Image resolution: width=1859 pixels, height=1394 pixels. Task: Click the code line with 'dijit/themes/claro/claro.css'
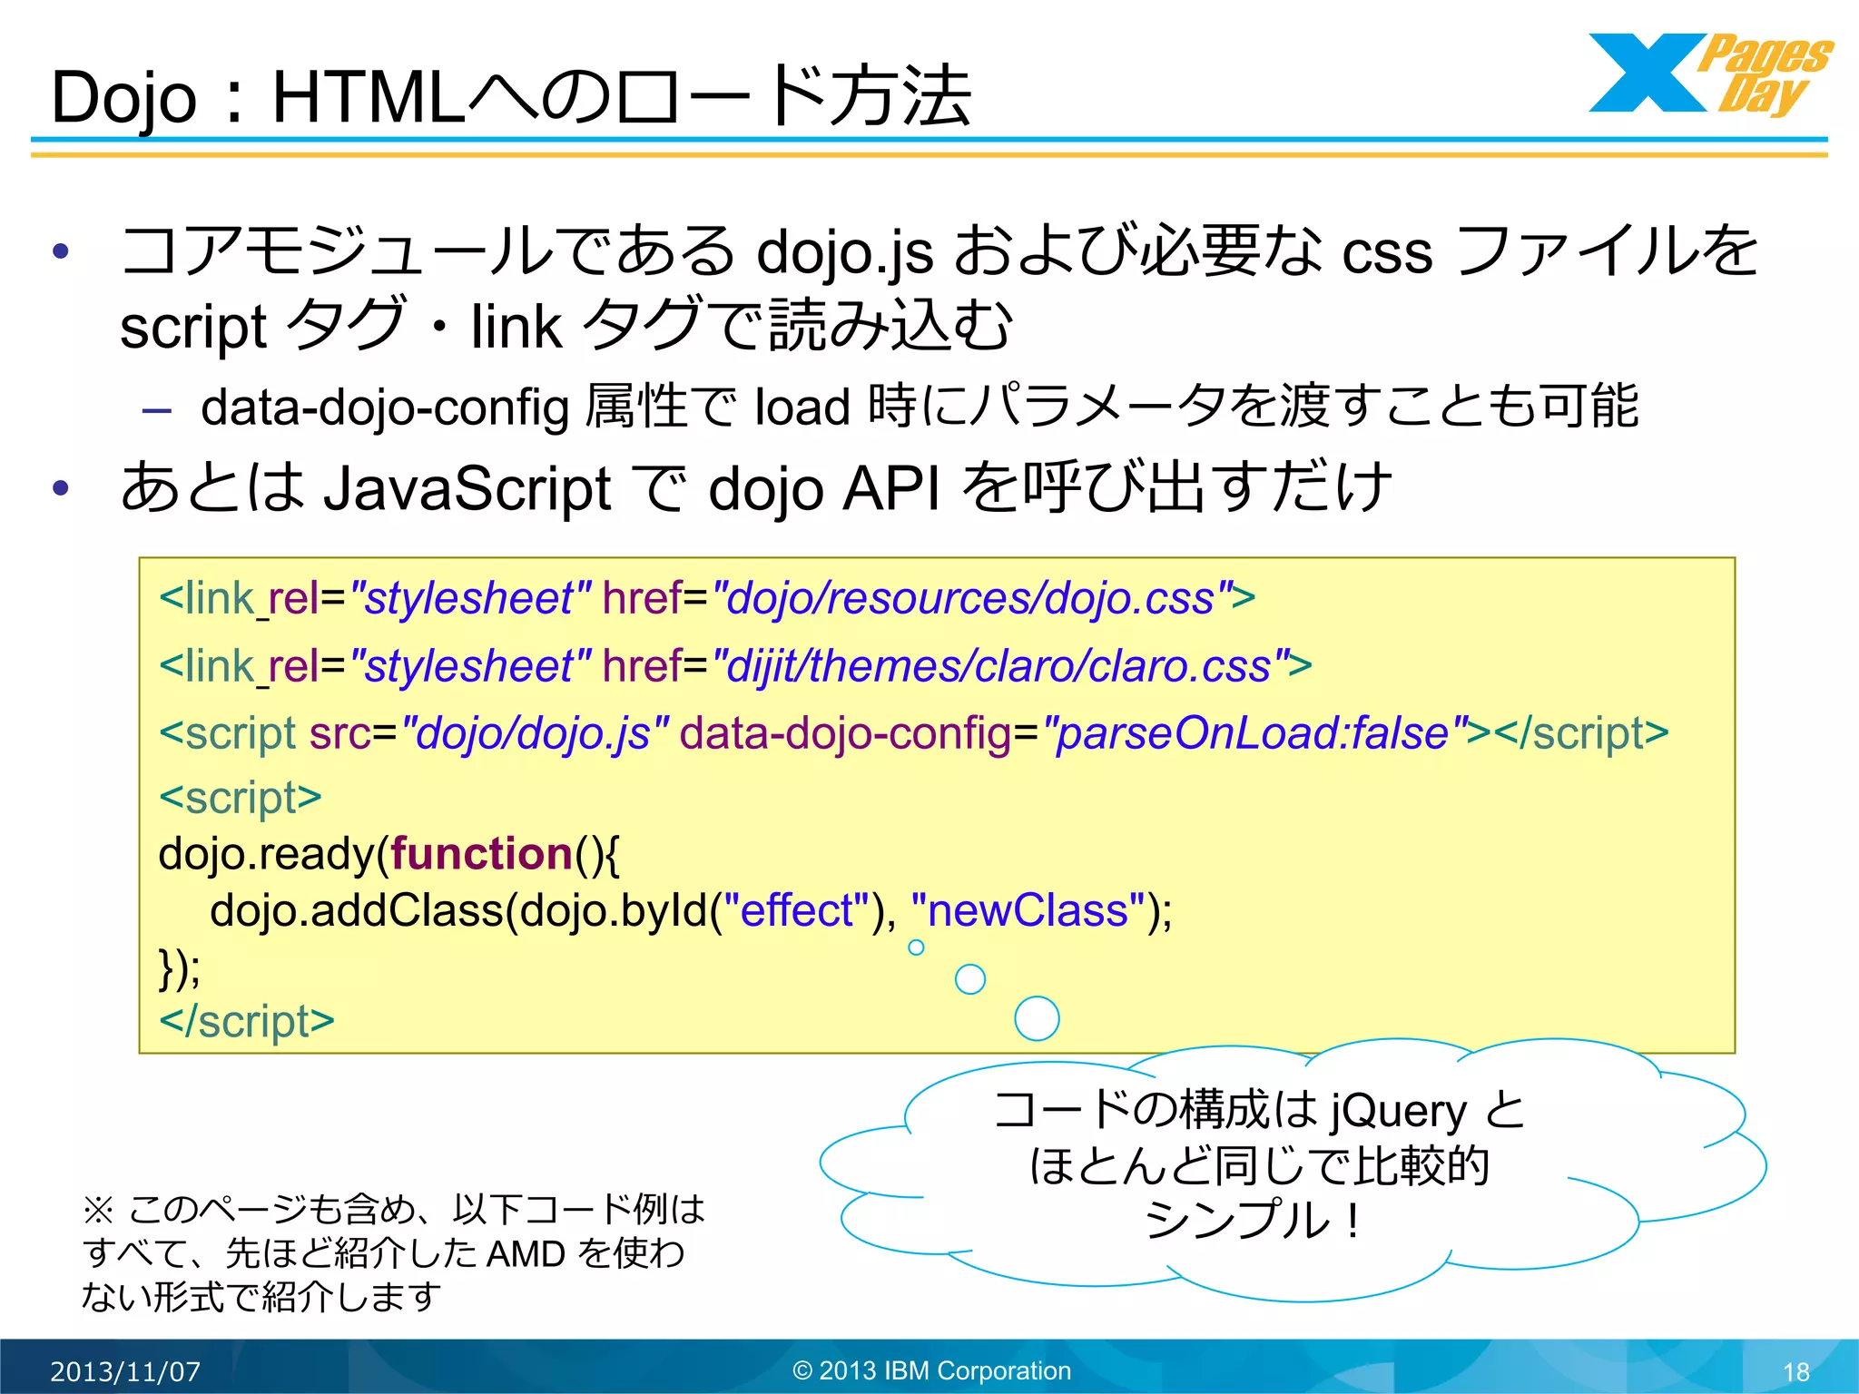click(x=735, y=666)
